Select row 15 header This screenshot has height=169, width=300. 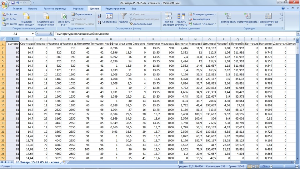3,105
